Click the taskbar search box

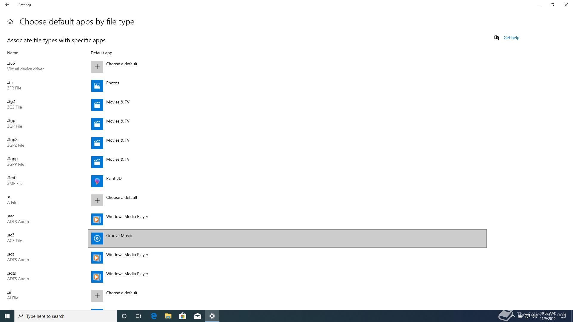coord(66,316)
